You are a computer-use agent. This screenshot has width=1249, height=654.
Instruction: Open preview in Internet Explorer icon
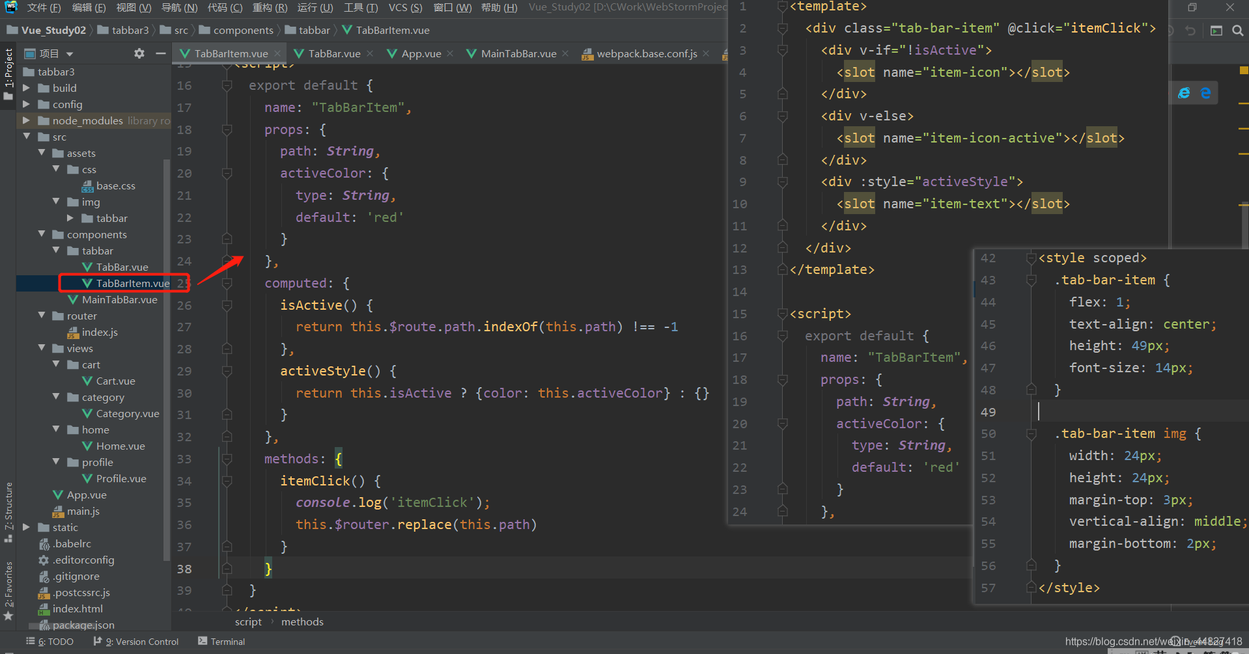1184,93
